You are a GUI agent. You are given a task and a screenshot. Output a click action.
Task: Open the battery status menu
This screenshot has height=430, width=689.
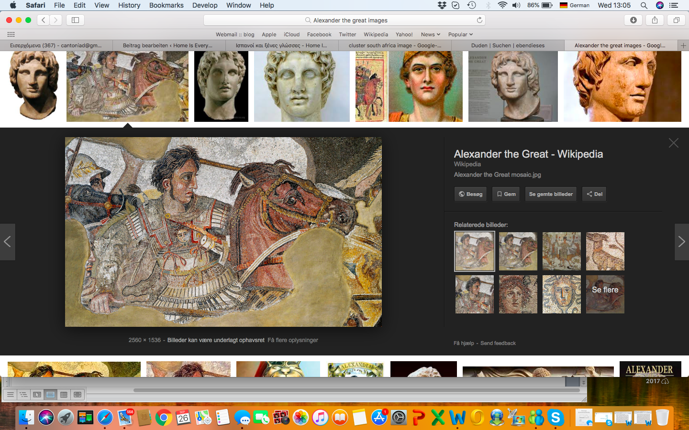[540, 5]
